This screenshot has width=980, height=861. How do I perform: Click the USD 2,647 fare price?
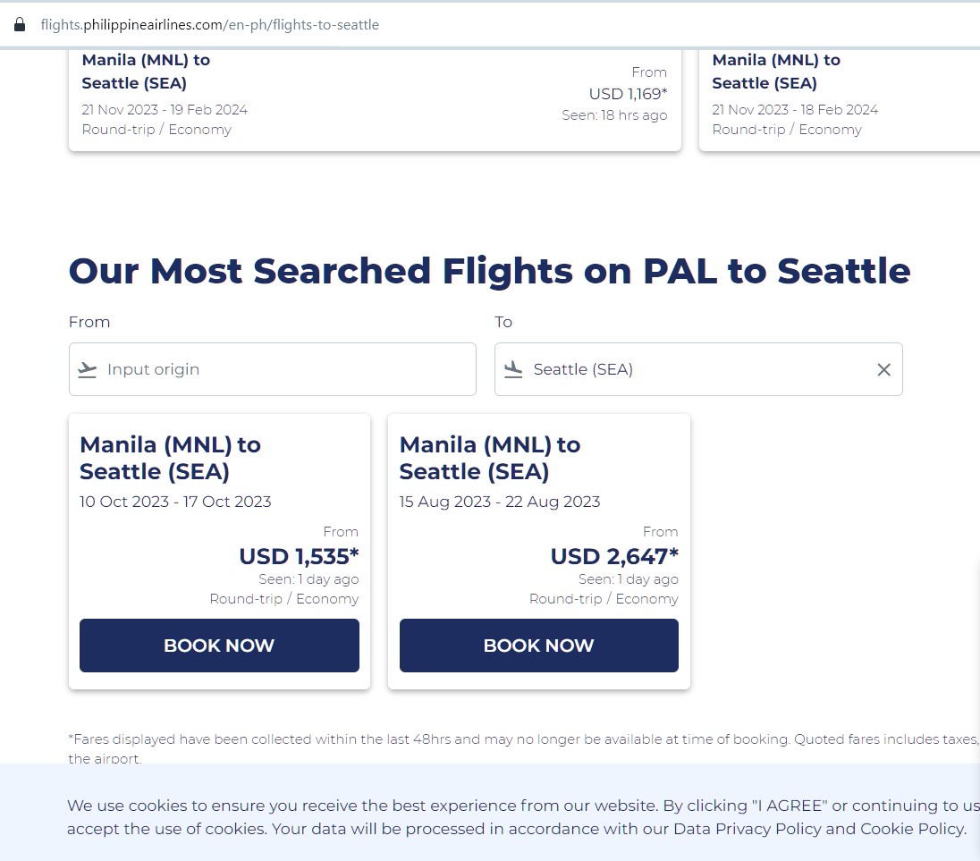point(614,556)
